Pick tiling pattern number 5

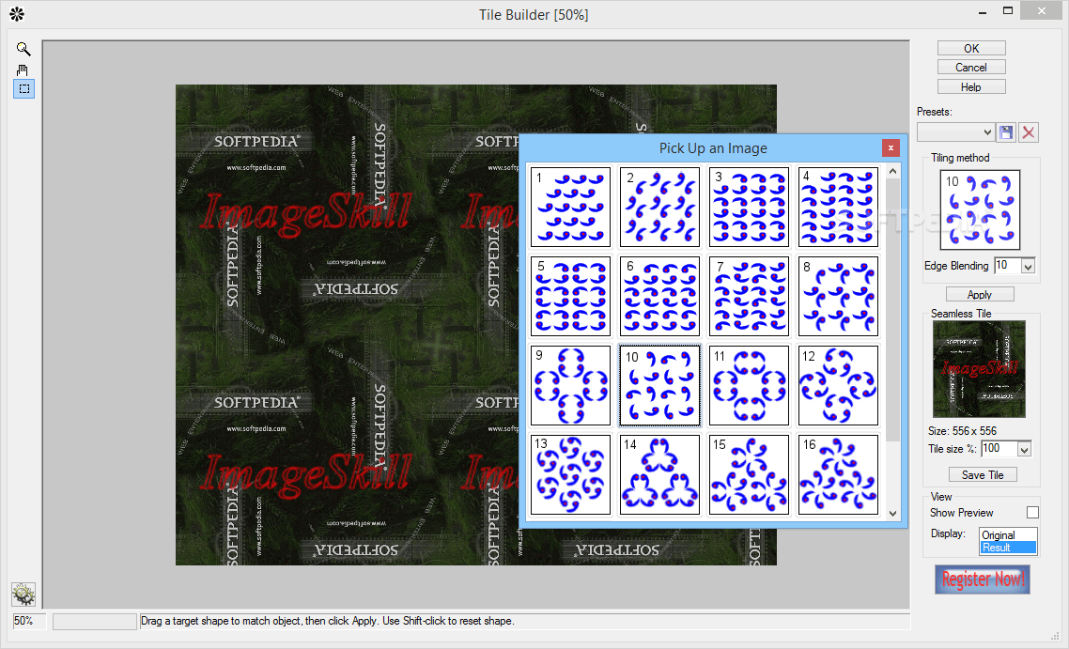[570, 296]
